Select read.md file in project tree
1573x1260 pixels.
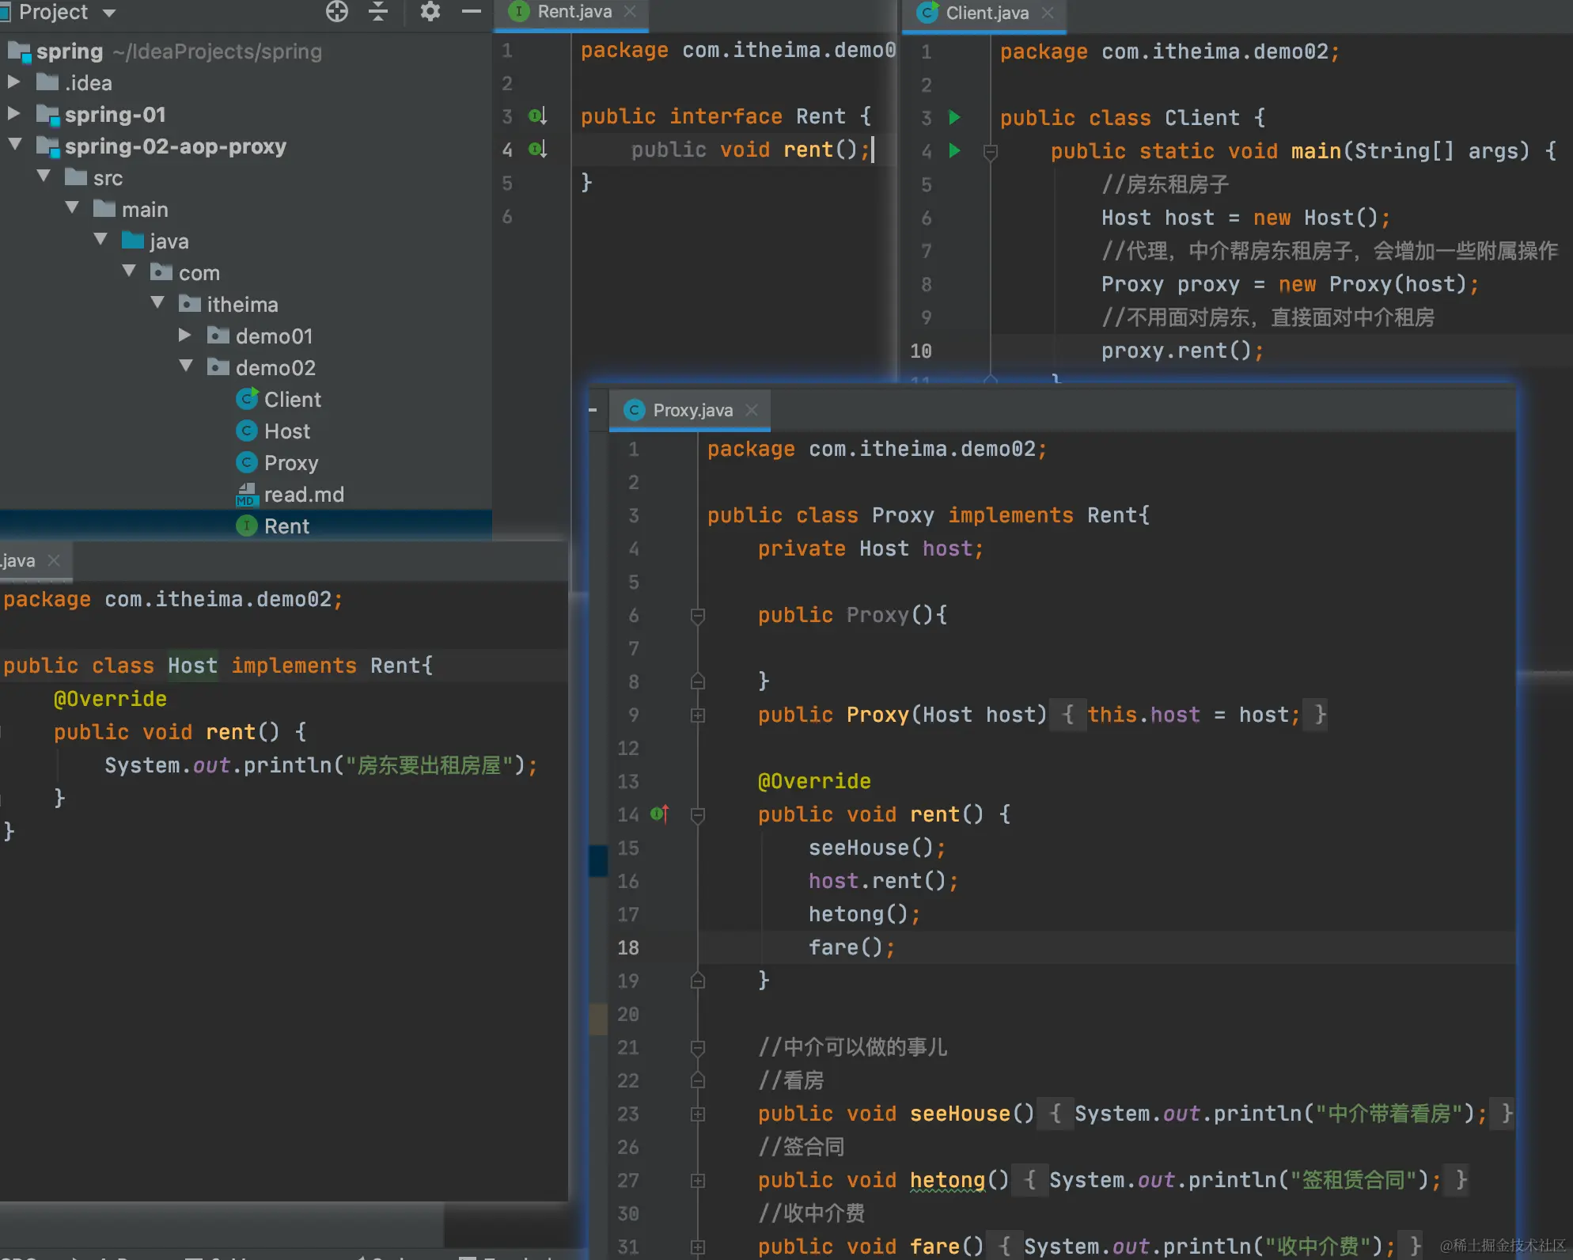coord(303,495)
